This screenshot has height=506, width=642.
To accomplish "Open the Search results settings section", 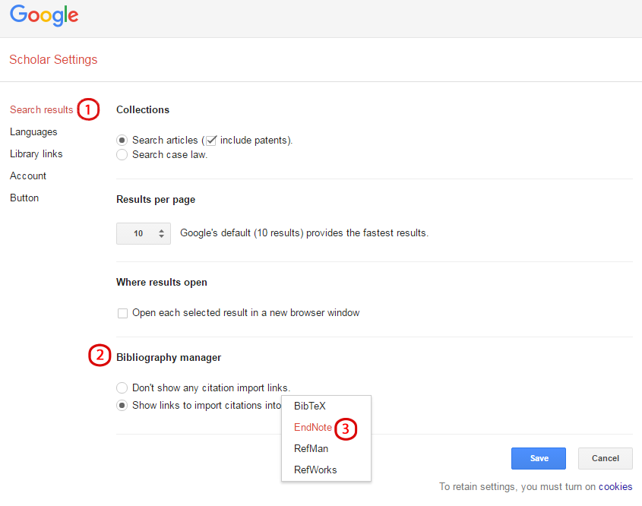I will pyautogui.click(x=41, y=109).
